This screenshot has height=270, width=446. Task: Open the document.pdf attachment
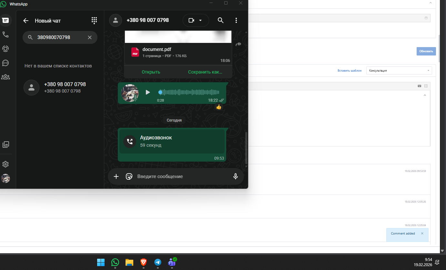tap(151, 72)
